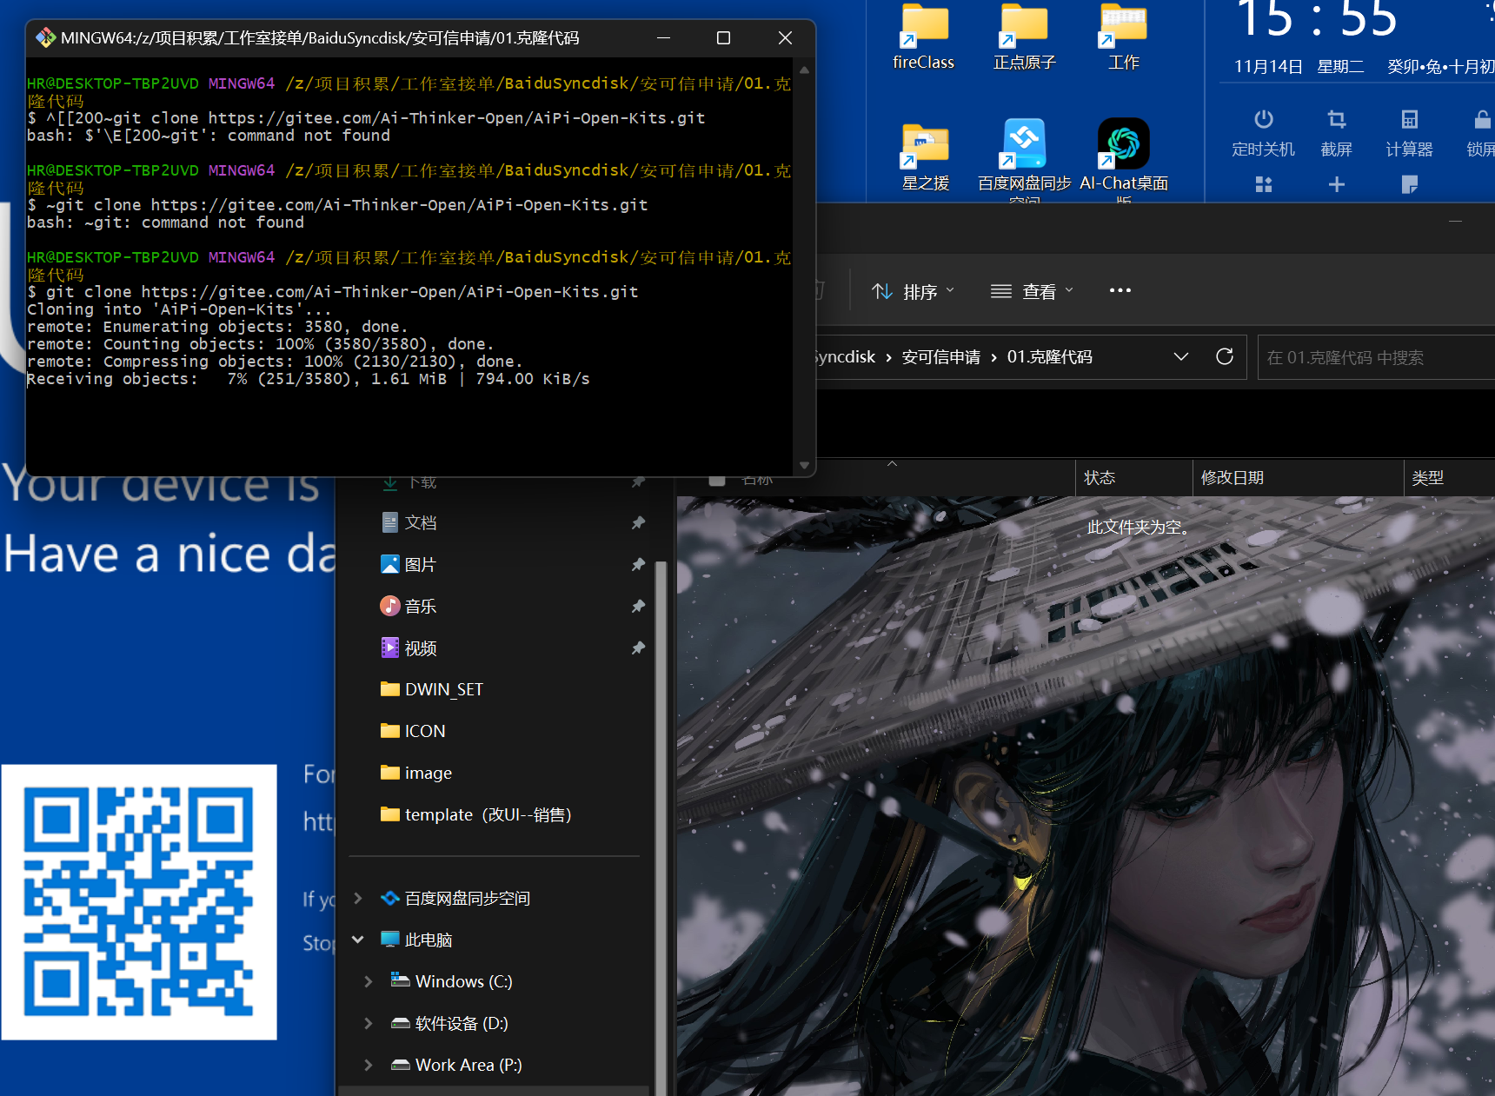Click the plus add-widget icon
Image resolution: width=1495 pixels, height=1096 pixels.
click(1336, 184)
